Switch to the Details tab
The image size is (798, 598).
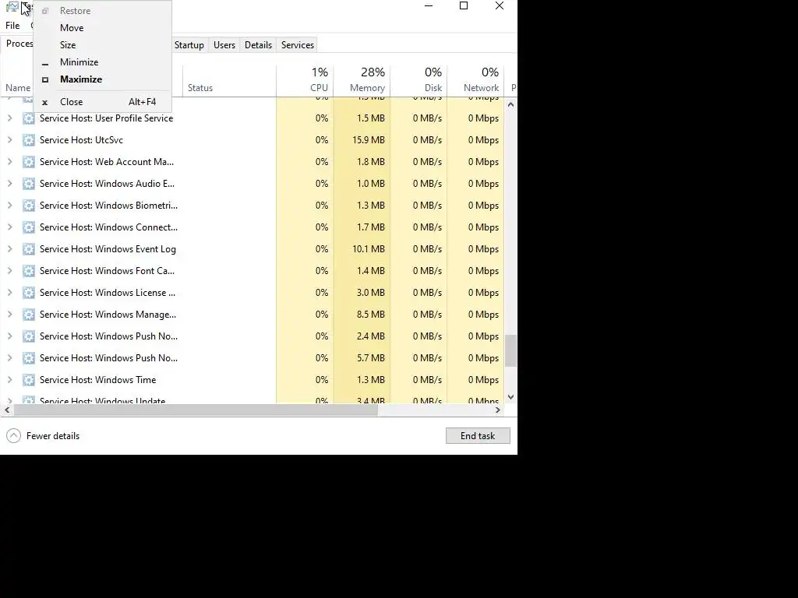click(x=258, y=44)
